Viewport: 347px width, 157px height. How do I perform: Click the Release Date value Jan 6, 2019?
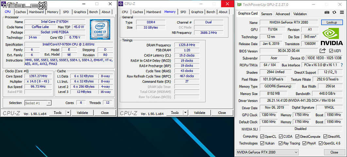(x=271, y=44)
